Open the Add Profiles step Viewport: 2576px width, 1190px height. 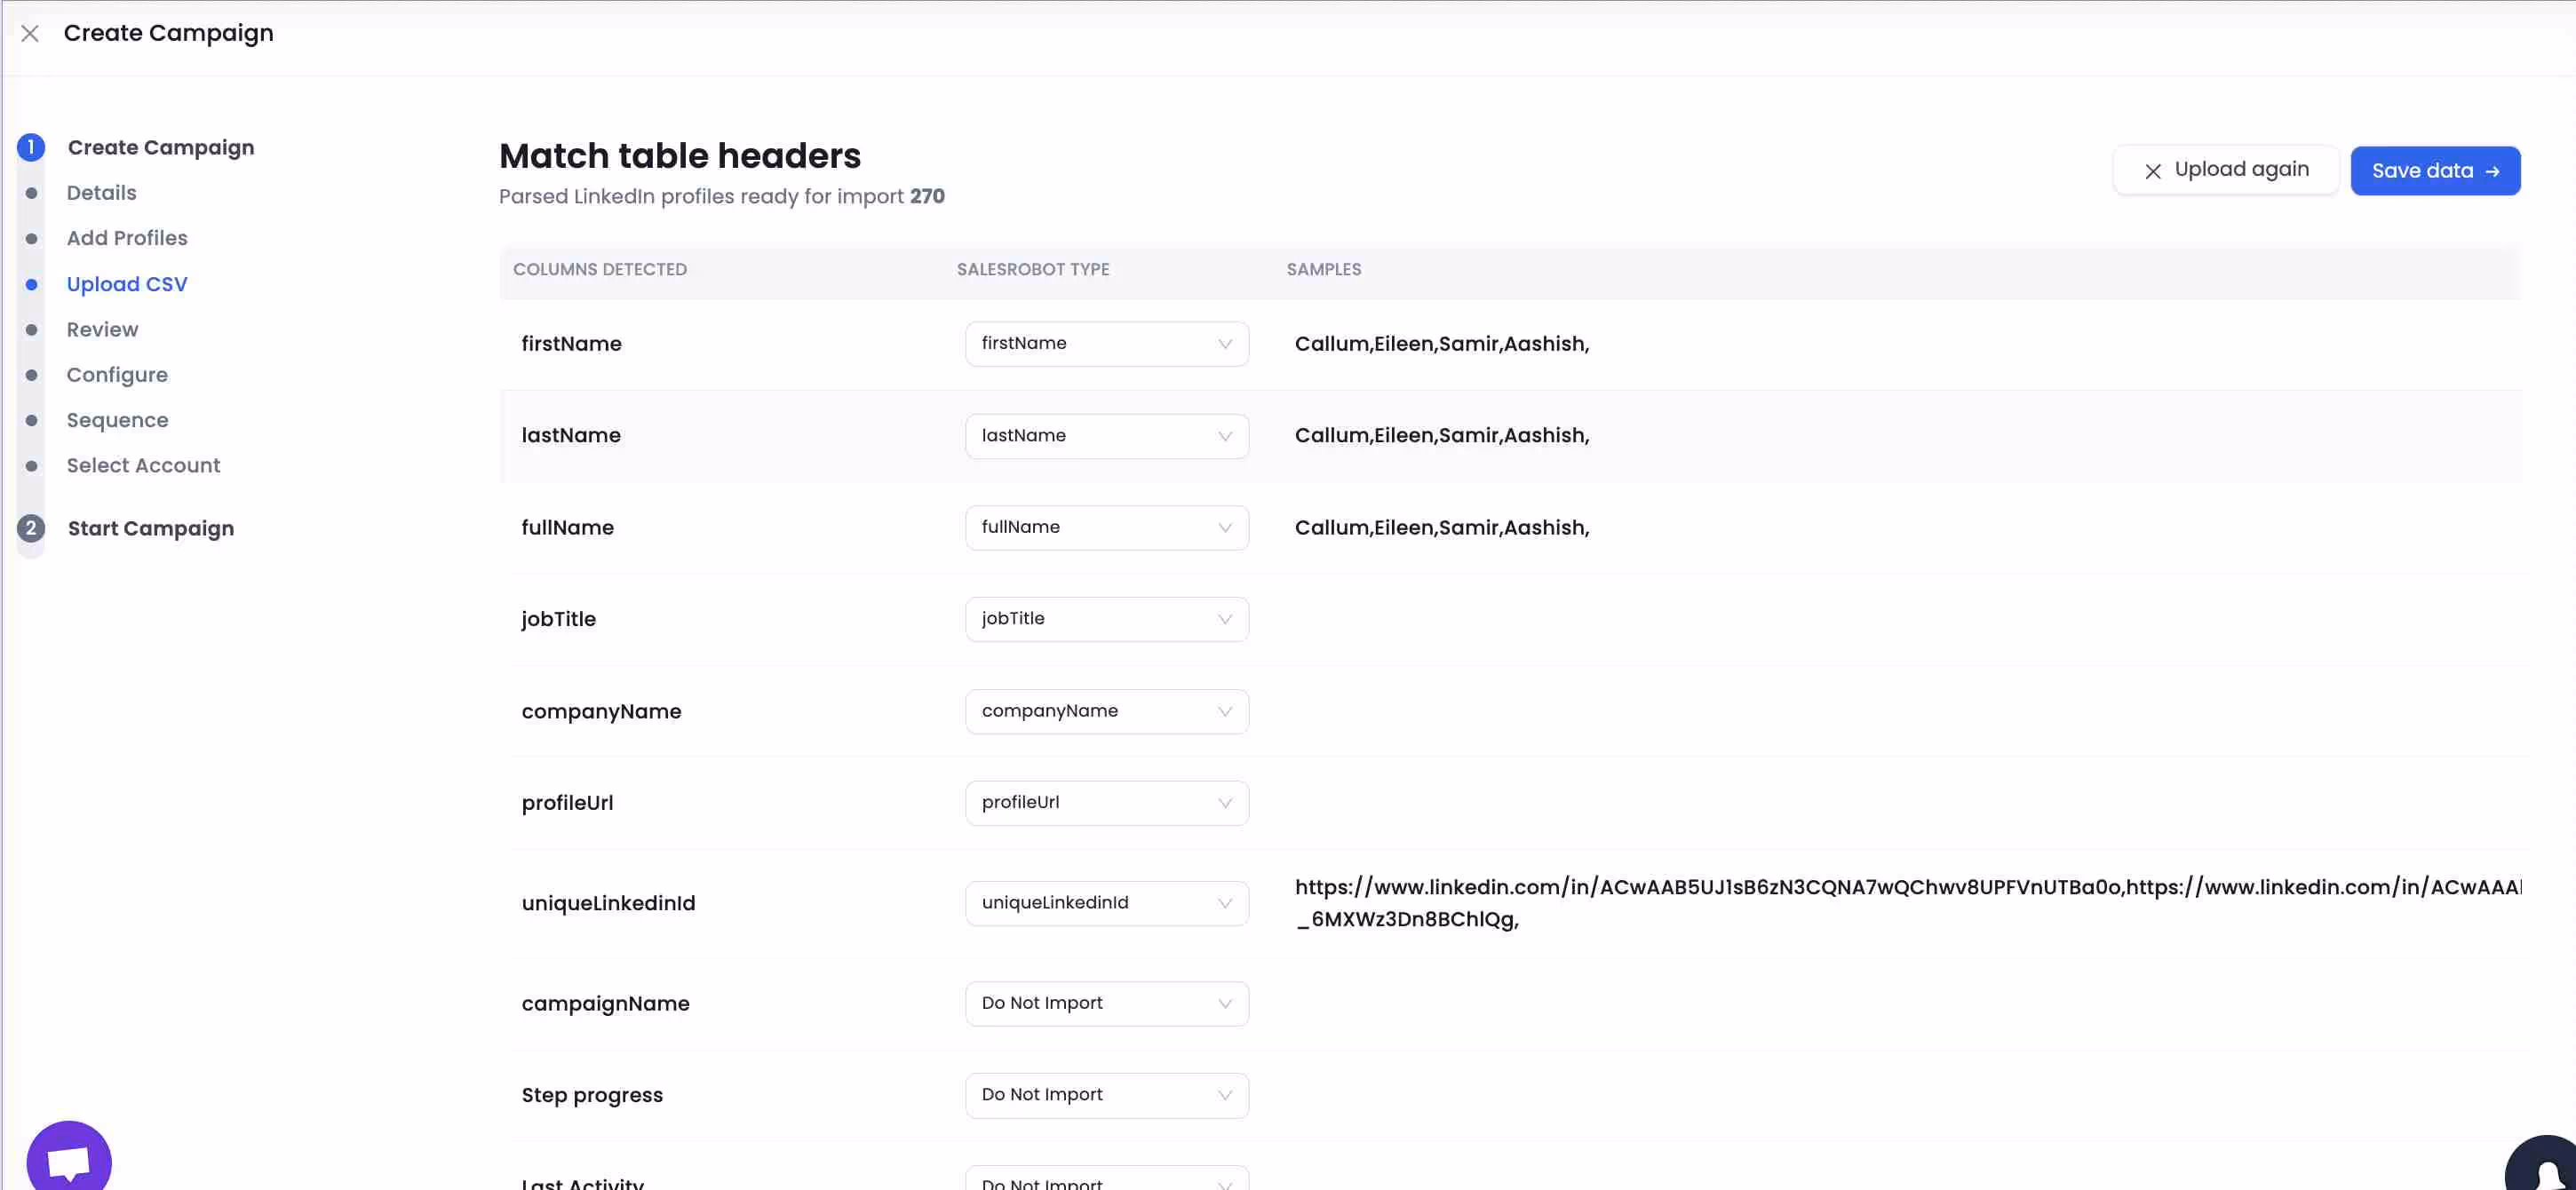pyautogui.click(x=127, y=238)
